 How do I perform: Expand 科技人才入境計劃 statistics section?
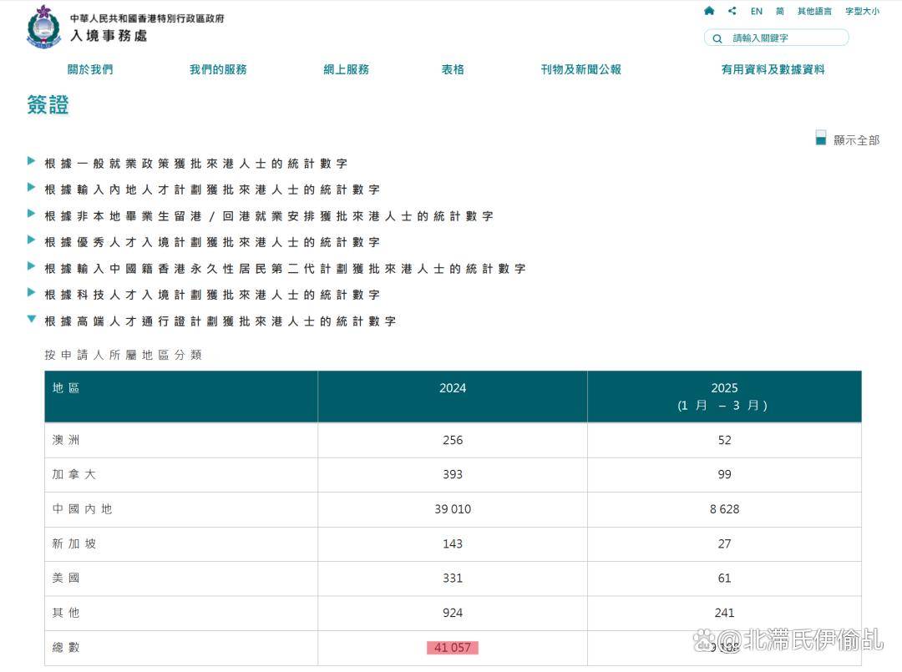(211, 295)
